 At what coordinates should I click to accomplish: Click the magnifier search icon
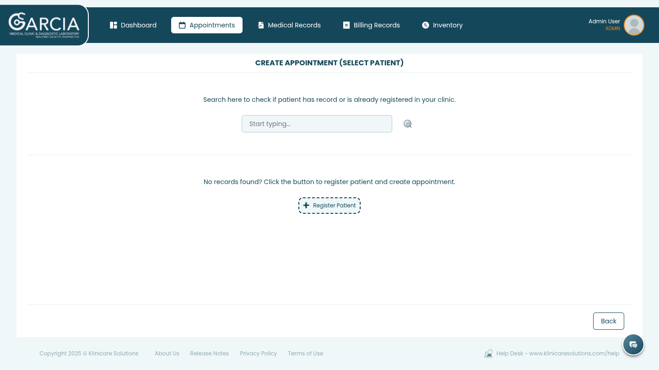[x=408, y=124]
